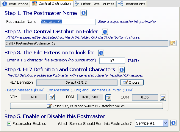This screenshot has width=180, height=132.
Task: Open the Other Data Sources tab
Action: 95,4
